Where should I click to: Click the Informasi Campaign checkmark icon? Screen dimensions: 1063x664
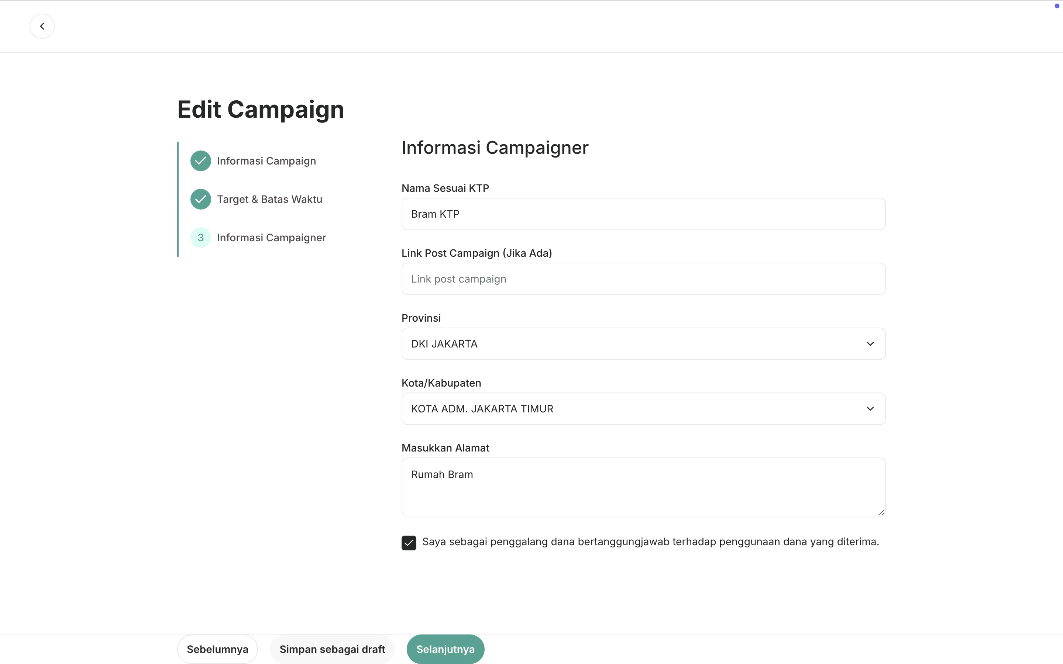click(201, 161)
